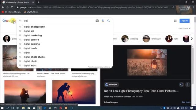This screenshot has height=110, width=196.
Task: Open the Windows Start menu
Action: click(x=2, y=108)
